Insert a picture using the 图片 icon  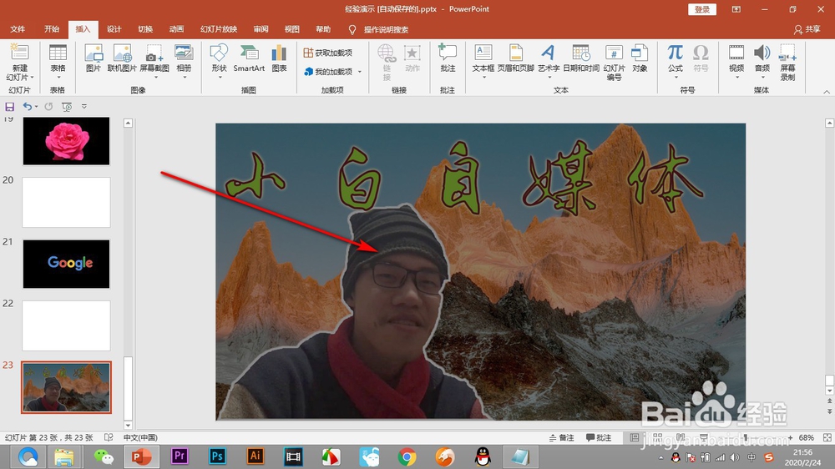click(94, 58)
